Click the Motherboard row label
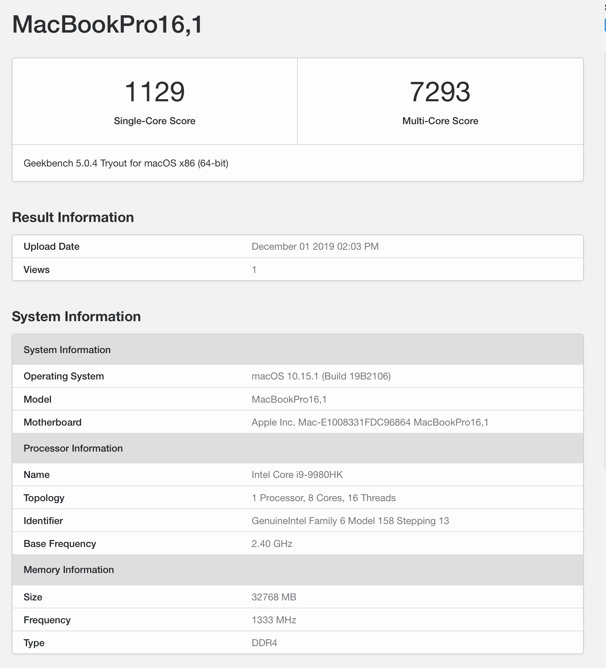This screenshot has height=668, width=606. pyautogui.click(x=52, y=422)
